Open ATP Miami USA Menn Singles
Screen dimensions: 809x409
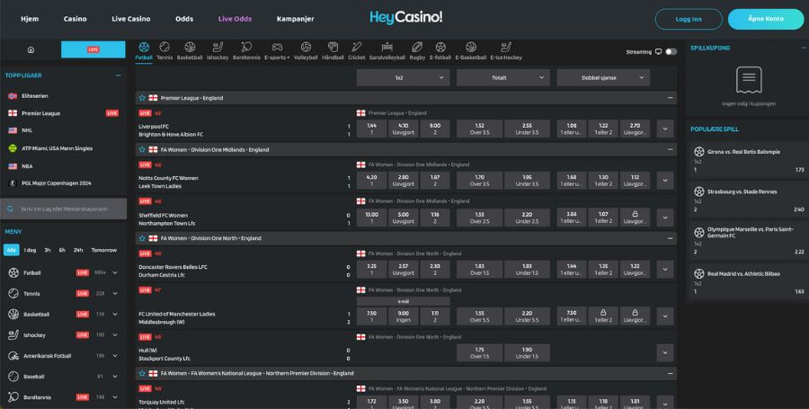pyautogui.click(x=57, y=148)
